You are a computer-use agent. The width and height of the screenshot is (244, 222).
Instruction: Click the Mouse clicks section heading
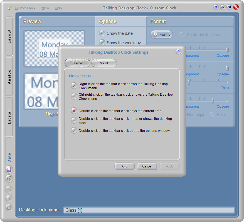80,76
